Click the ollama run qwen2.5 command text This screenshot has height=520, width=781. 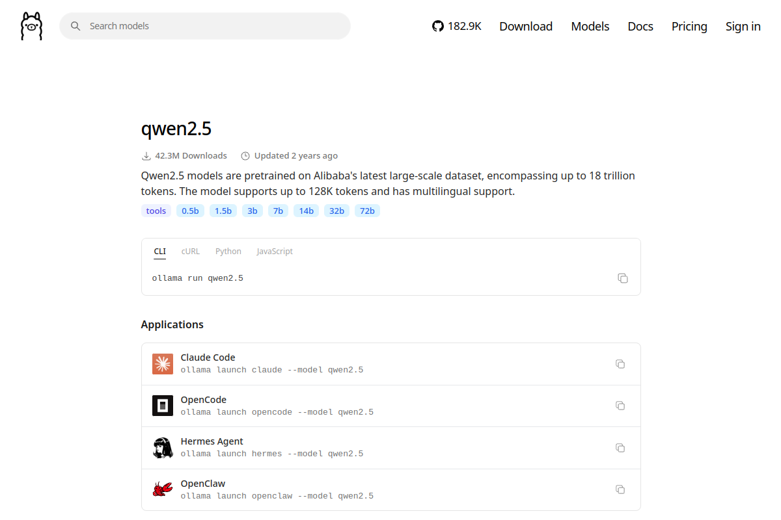coord(198,278)
